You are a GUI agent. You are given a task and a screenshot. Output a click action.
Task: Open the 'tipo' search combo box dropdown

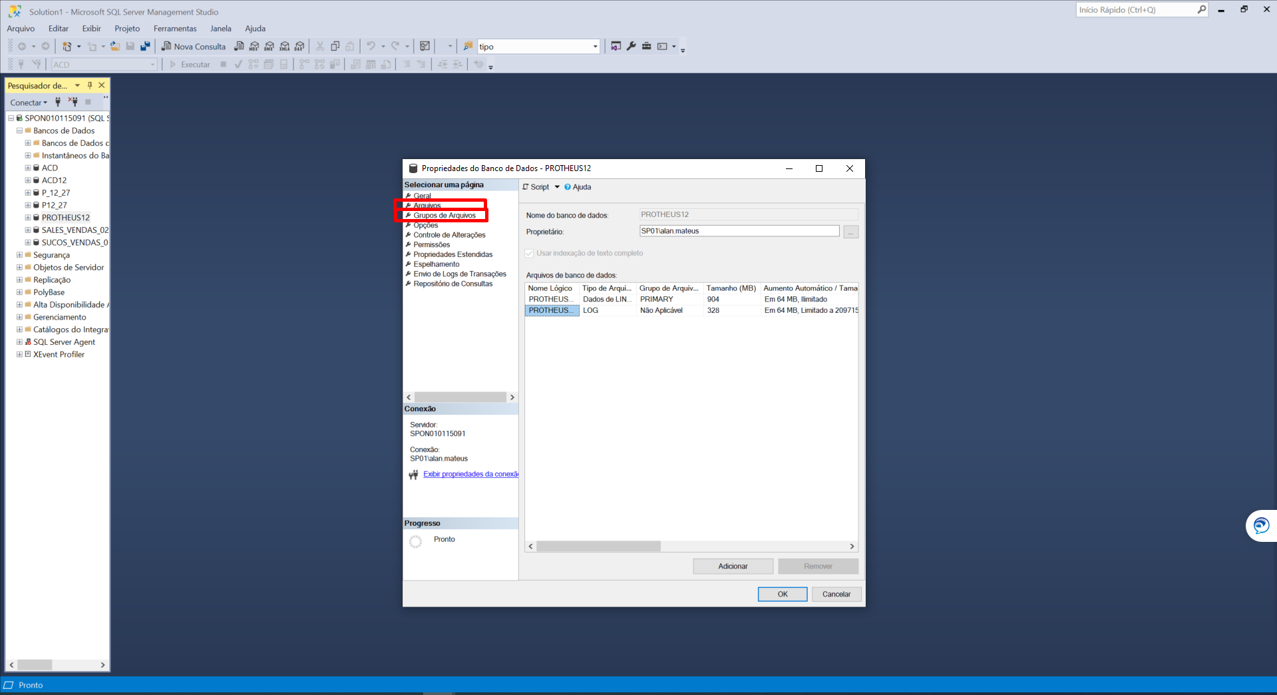(x=595, y=47)
